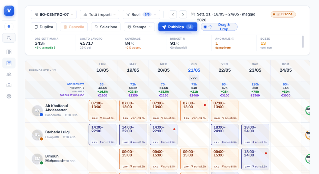
Task: Click Ait Khalfaoui Abdessattar employee name
Action: (56, 108)
